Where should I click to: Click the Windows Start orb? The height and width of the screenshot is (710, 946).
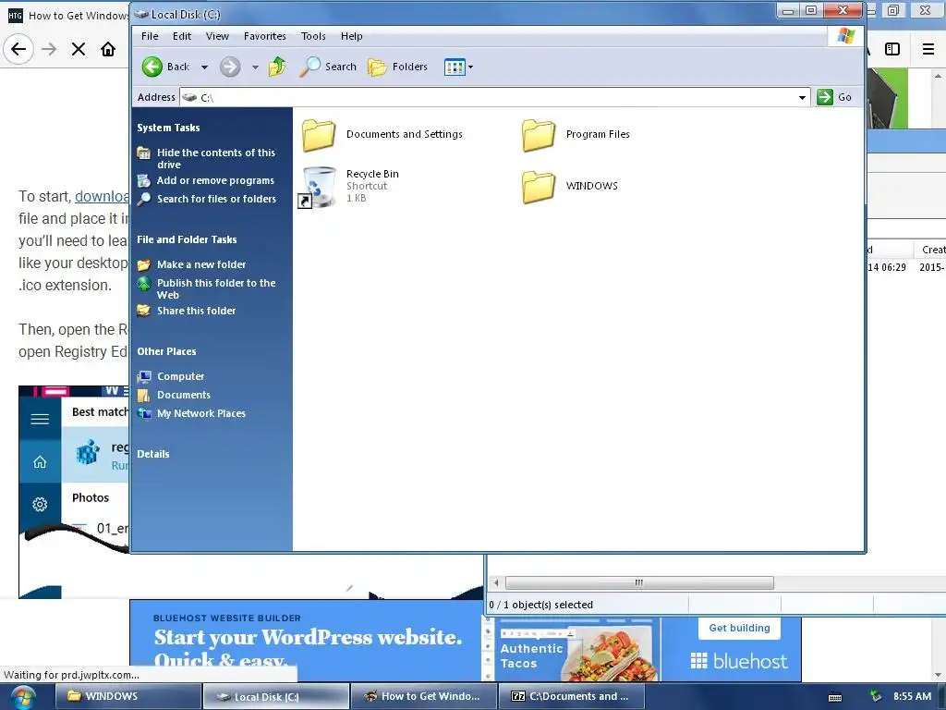coord(22,697)
